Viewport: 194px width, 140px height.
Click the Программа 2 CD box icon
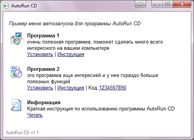tap(16, 72)
